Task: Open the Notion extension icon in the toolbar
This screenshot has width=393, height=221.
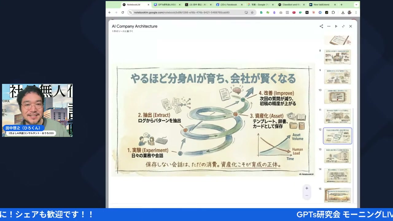Action: (307, 12)
